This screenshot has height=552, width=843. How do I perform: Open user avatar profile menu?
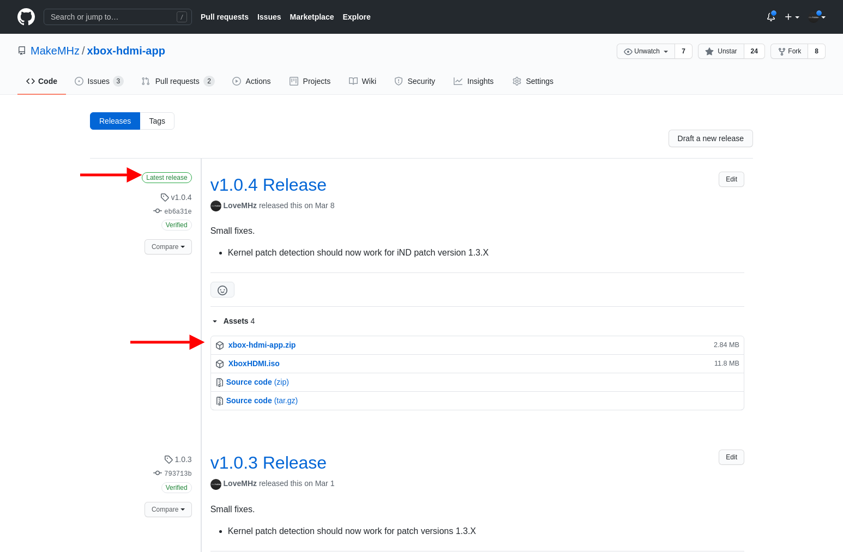click(x=817, y=17)
